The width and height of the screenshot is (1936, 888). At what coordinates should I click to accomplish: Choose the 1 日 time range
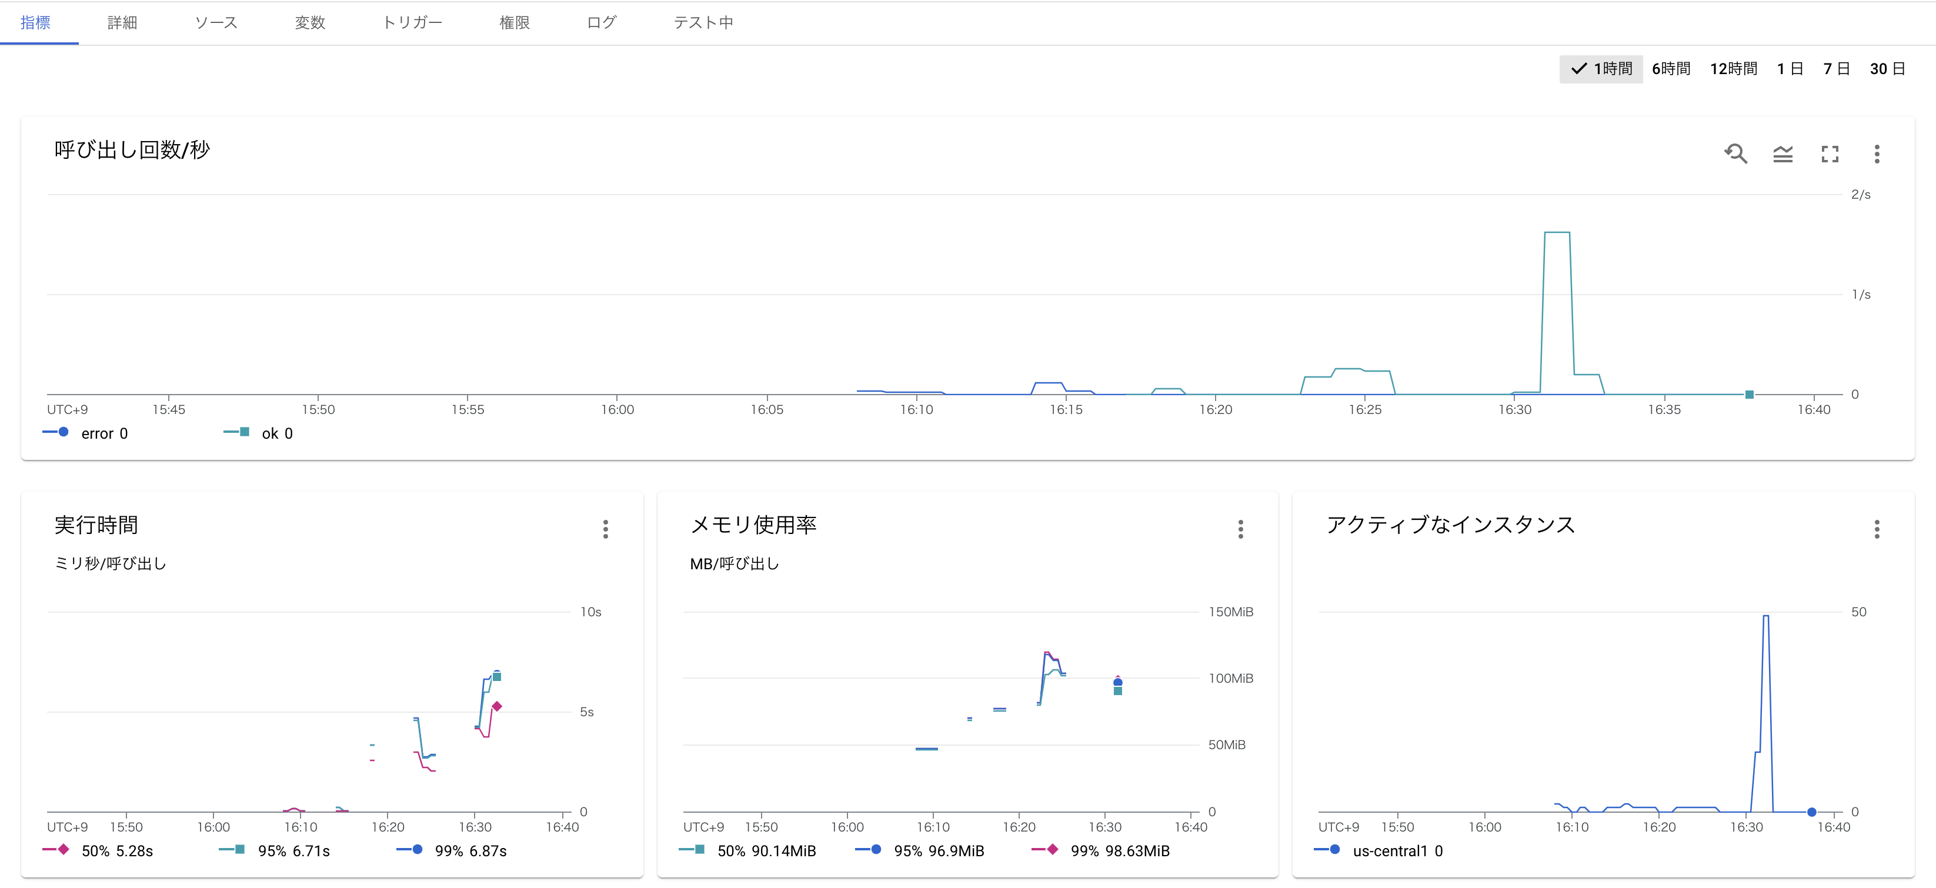pyautogui.click(x=1790, y=69)
